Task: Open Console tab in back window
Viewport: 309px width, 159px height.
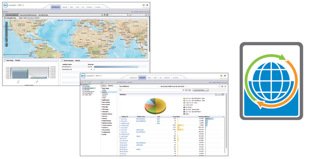Action: [98, 7]
